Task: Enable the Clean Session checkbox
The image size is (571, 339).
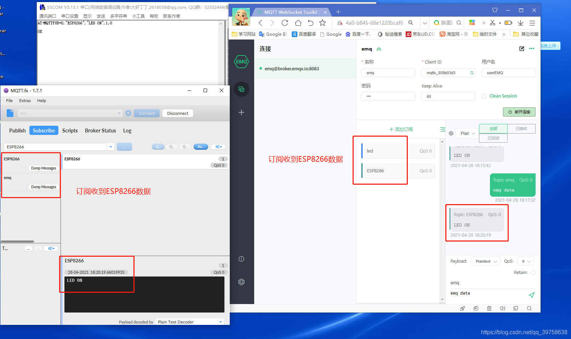Action: click(484, 96)
